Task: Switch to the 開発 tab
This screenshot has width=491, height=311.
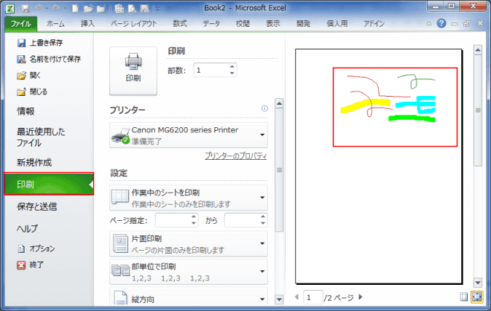Action: click(x=304, y=24)
